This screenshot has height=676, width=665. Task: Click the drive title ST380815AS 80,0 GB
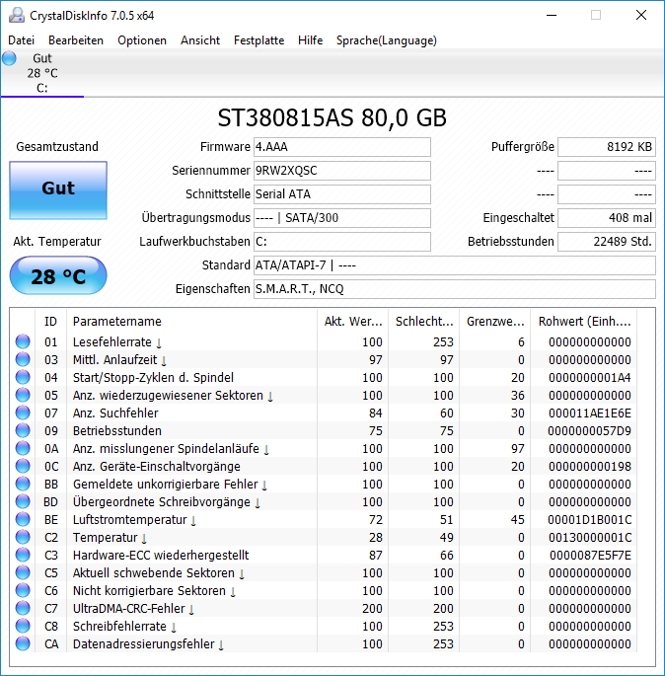(x=332, y=117)
